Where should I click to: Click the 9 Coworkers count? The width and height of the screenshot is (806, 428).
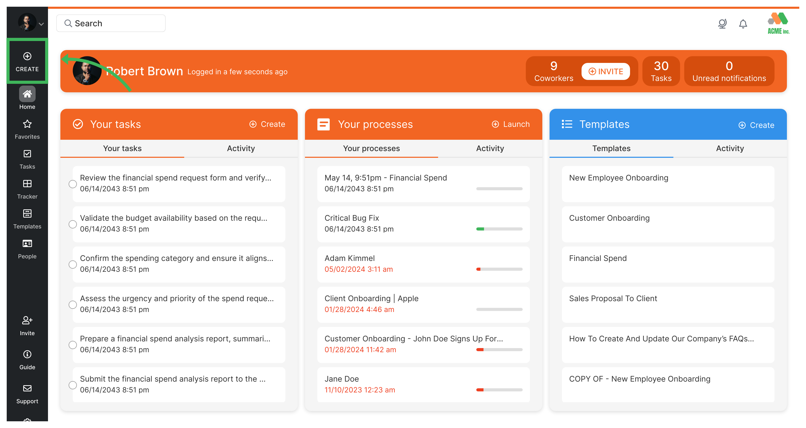[553, 71]
